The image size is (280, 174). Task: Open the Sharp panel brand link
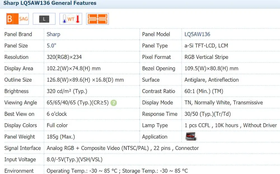53,34
